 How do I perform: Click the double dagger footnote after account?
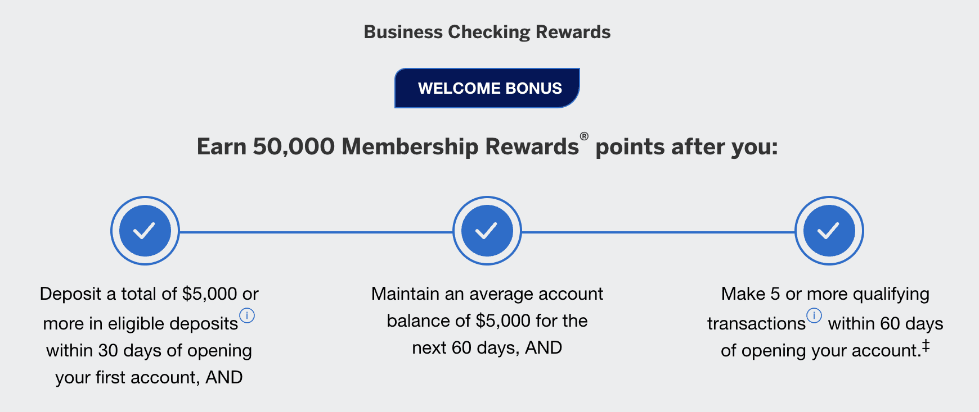pos(926,345)
